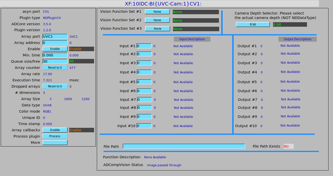Select Input #1 'Not Available' description
This screenshot has width=333, height=176.
point(183,46)
